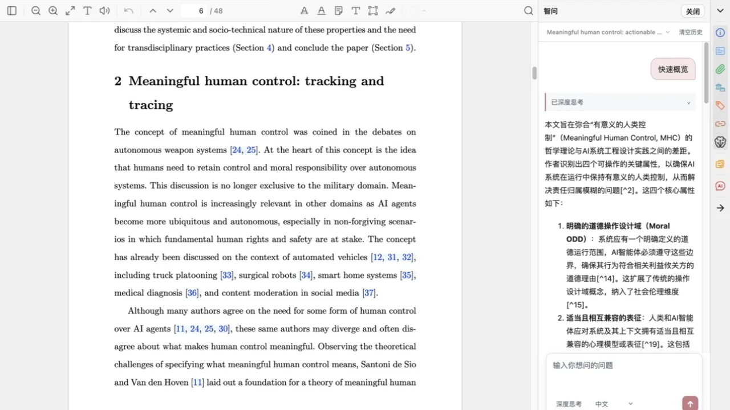Select the area selection tool
The height and width of the screenshot is (410, 730).
click(373, 11)
